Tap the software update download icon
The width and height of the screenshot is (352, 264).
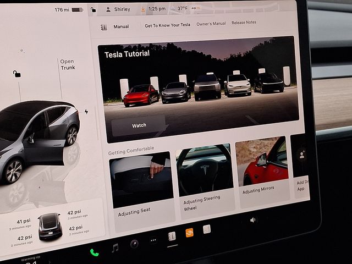143,9
